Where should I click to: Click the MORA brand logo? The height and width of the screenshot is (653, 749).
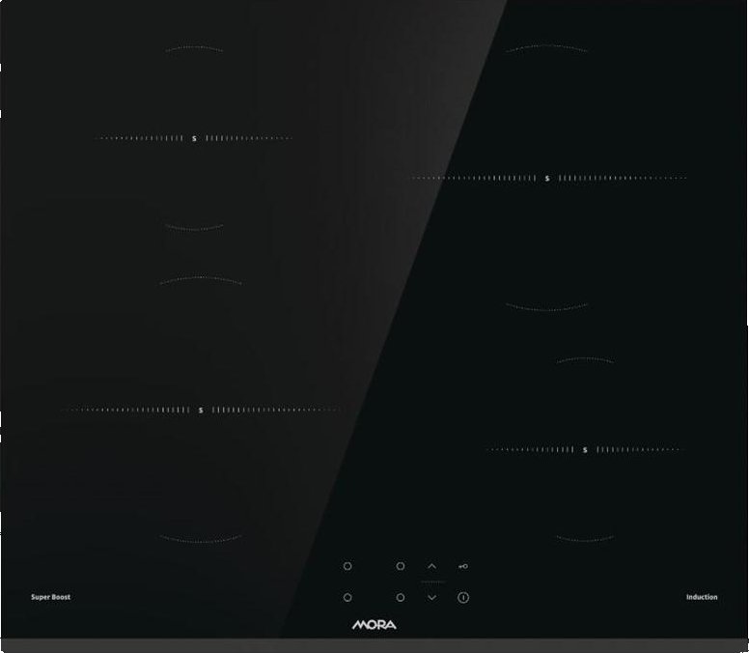point(374,625)
